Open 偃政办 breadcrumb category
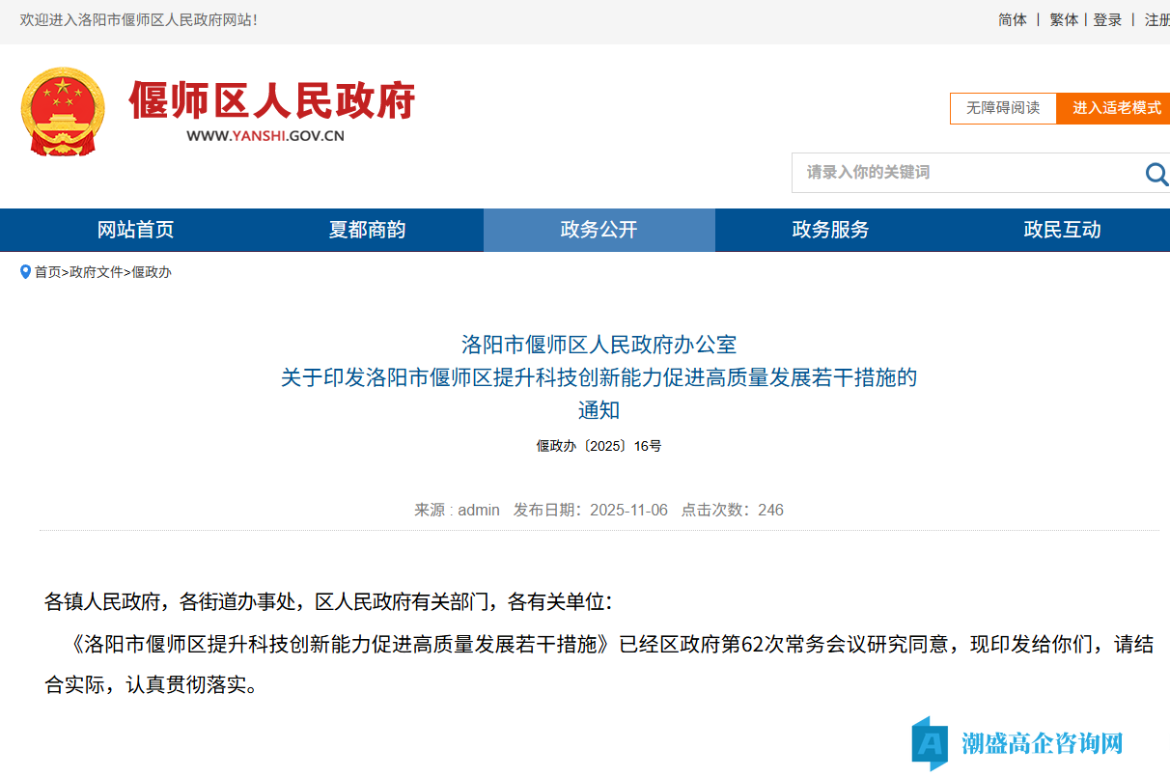Viewport: 1170px width, 777px height. [x=151, y=272]
